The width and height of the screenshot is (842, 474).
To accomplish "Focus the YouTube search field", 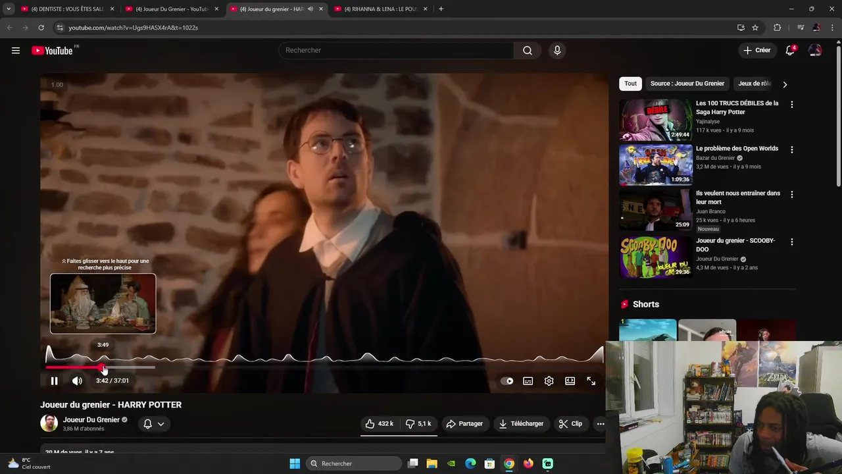I will 397,51.
